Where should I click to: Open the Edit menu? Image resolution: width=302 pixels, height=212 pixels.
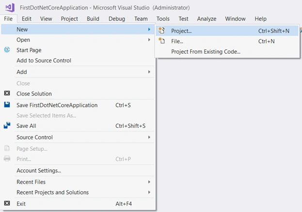[26, 19]
